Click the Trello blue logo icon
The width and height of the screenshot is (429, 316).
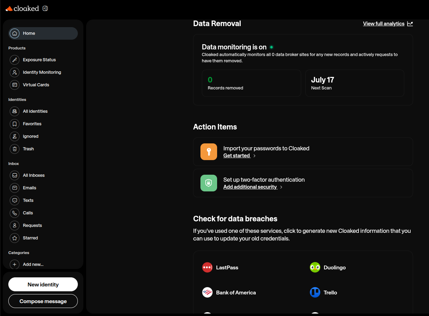315,293
